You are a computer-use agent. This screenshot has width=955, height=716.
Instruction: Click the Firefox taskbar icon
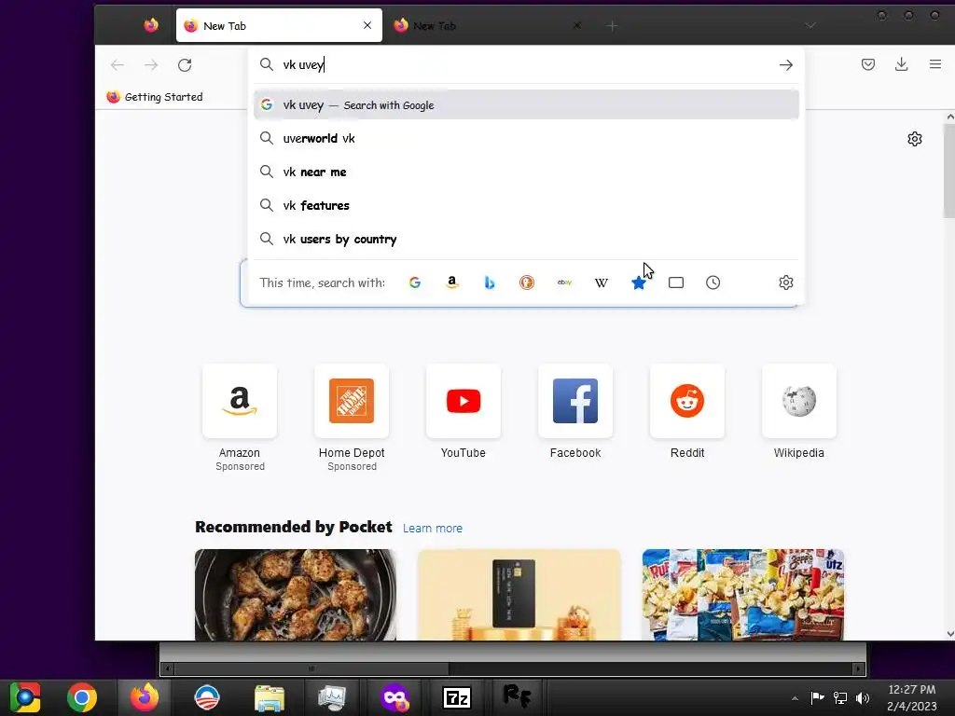click(145, 697)
